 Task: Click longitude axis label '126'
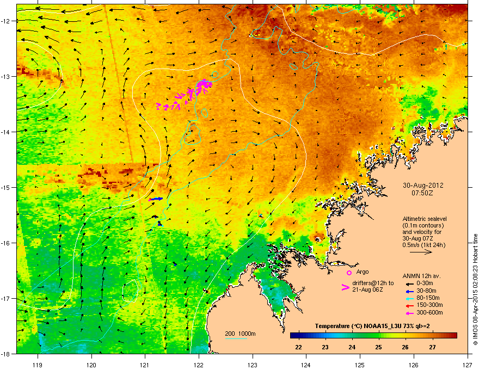coord(413,365)
